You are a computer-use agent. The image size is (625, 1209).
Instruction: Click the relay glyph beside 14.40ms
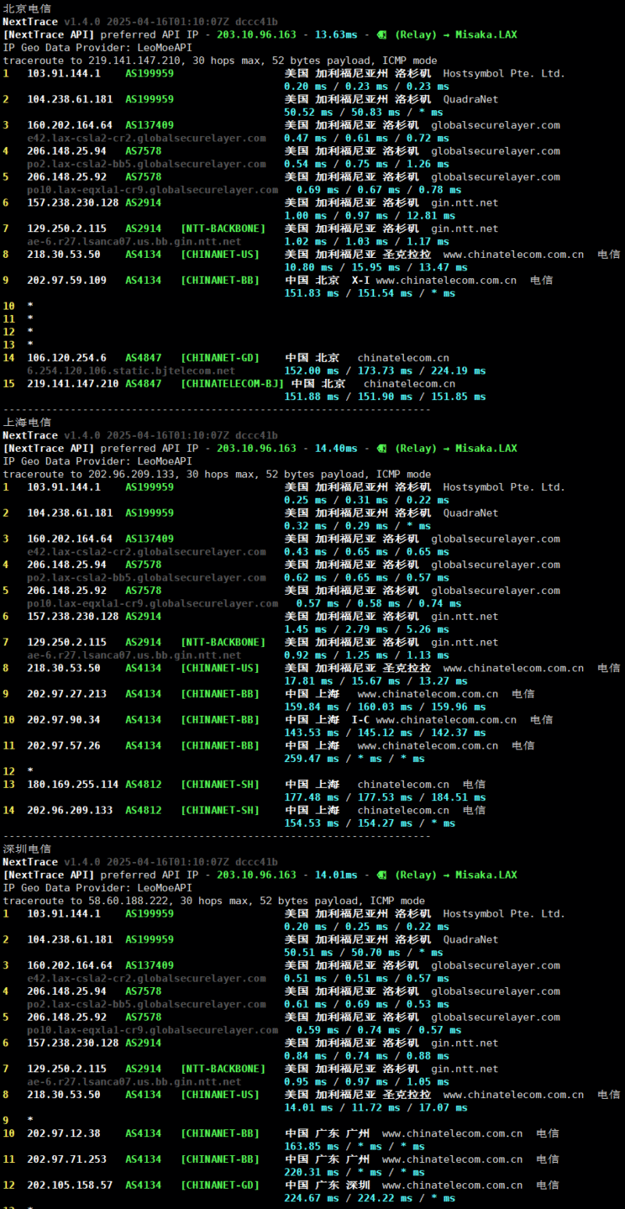pos(381,449)
